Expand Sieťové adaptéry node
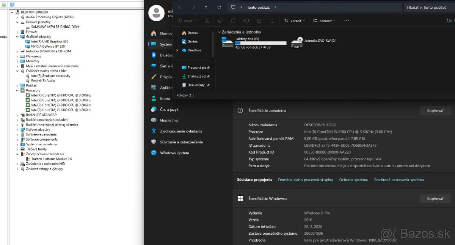 17,129
